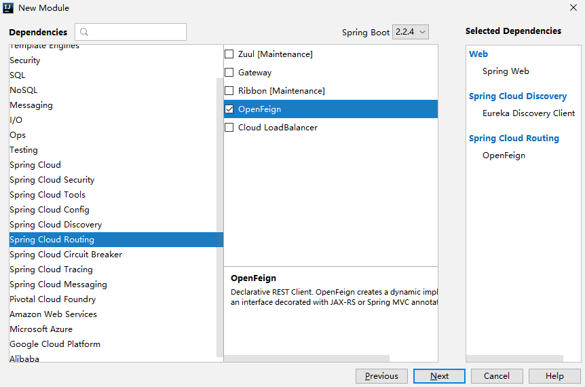Select Spring Cloud Messaging category
The image size is (585, 387).
coord(116,284)
